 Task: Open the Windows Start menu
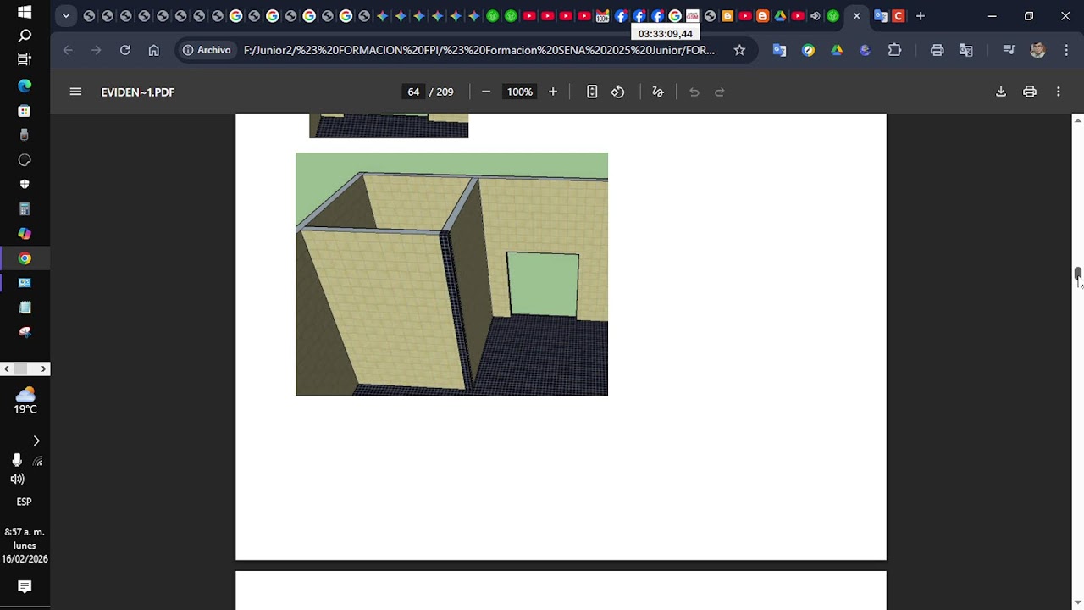[x=25, y=12]
